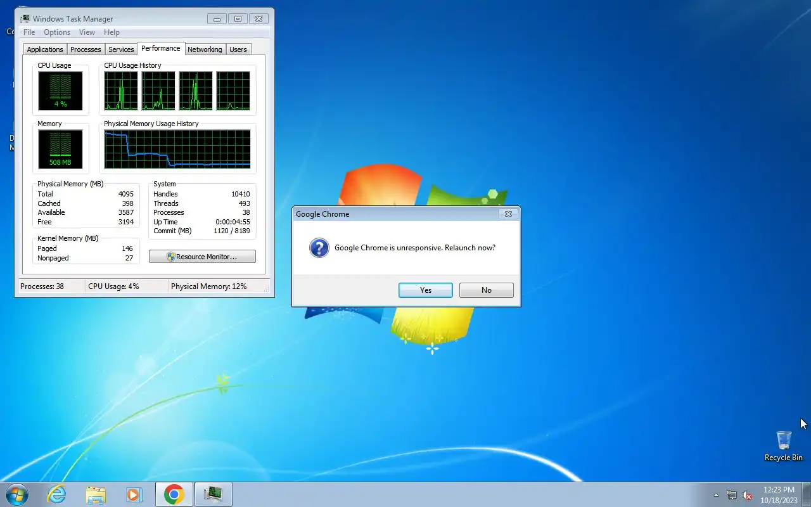Click the Up Time value 0:00:04:55
Image resolution: width=811 pixels, height=507 pixels.
[233, 222]
